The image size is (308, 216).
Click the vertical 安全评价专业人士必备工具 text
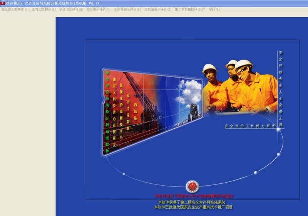tap(280, 89)
